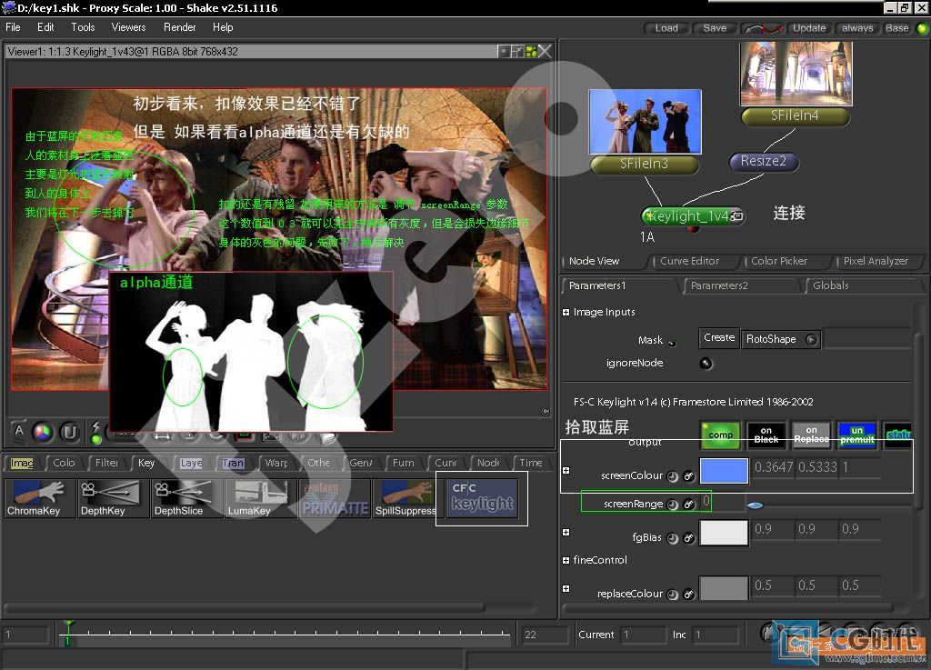Click the SFileIn3 blue screen thumbnail

[x=645, y=122]
